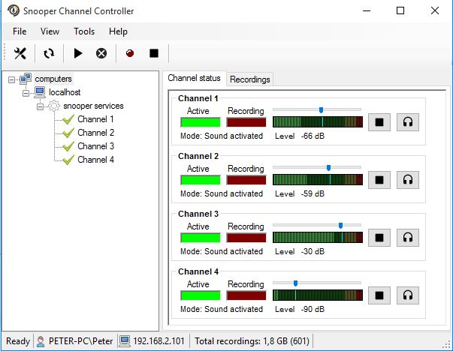453x351 pixels.
Task: Open the Tools menu
Action: 84,31
